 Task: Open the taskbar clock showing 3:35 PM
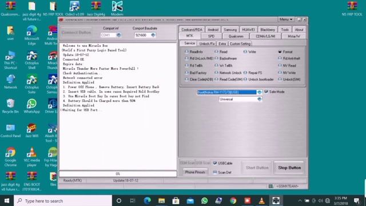[341, 201]
